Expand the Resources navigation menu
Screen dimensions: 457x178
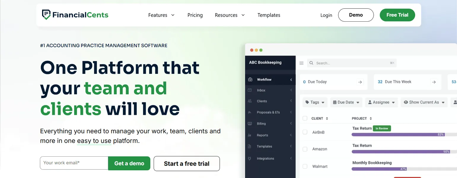click(230, 15)
